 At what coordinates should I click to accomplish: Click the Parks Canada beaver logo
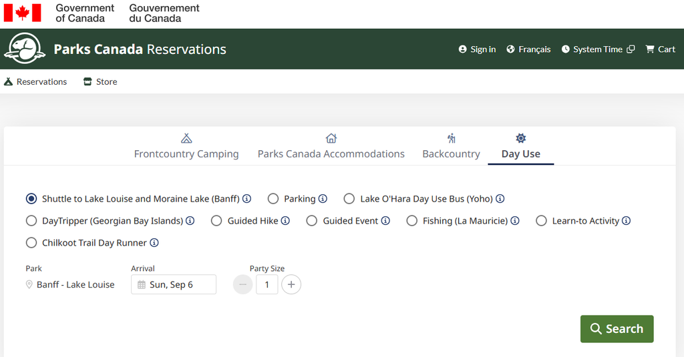coord(25,49)
